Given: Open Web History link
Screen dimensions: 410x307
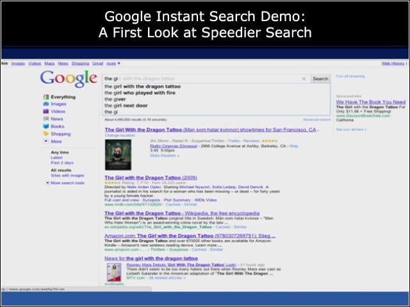Looking at the screenshot, I should [393, 63].
